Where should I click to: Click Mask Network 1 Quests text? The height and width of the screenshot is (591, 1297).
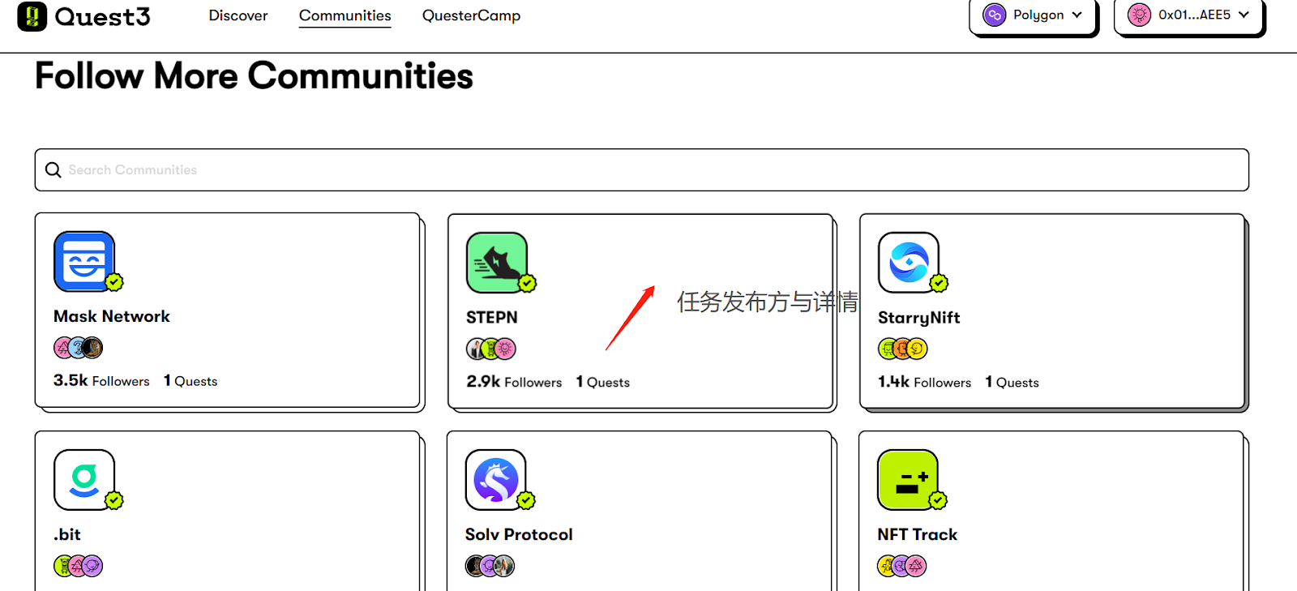tap(190, 380)
